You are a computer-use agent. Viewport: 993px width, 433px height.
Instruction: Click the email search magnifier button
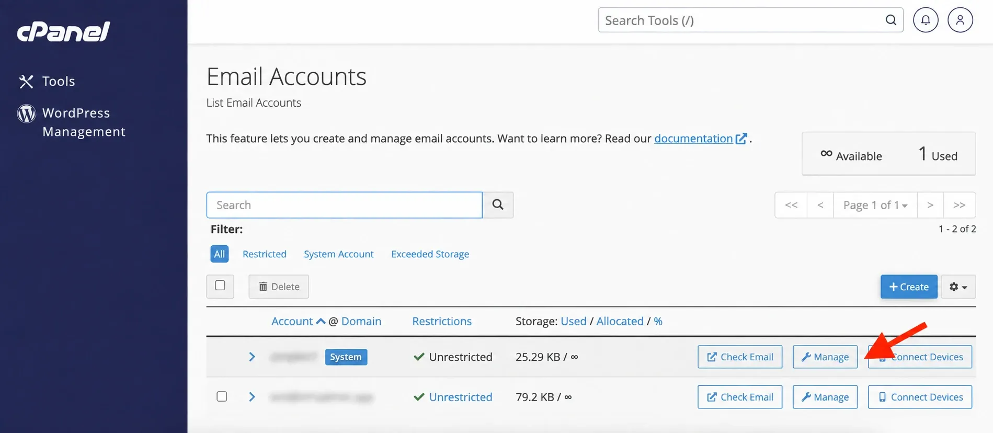click(x=498, y=205)
